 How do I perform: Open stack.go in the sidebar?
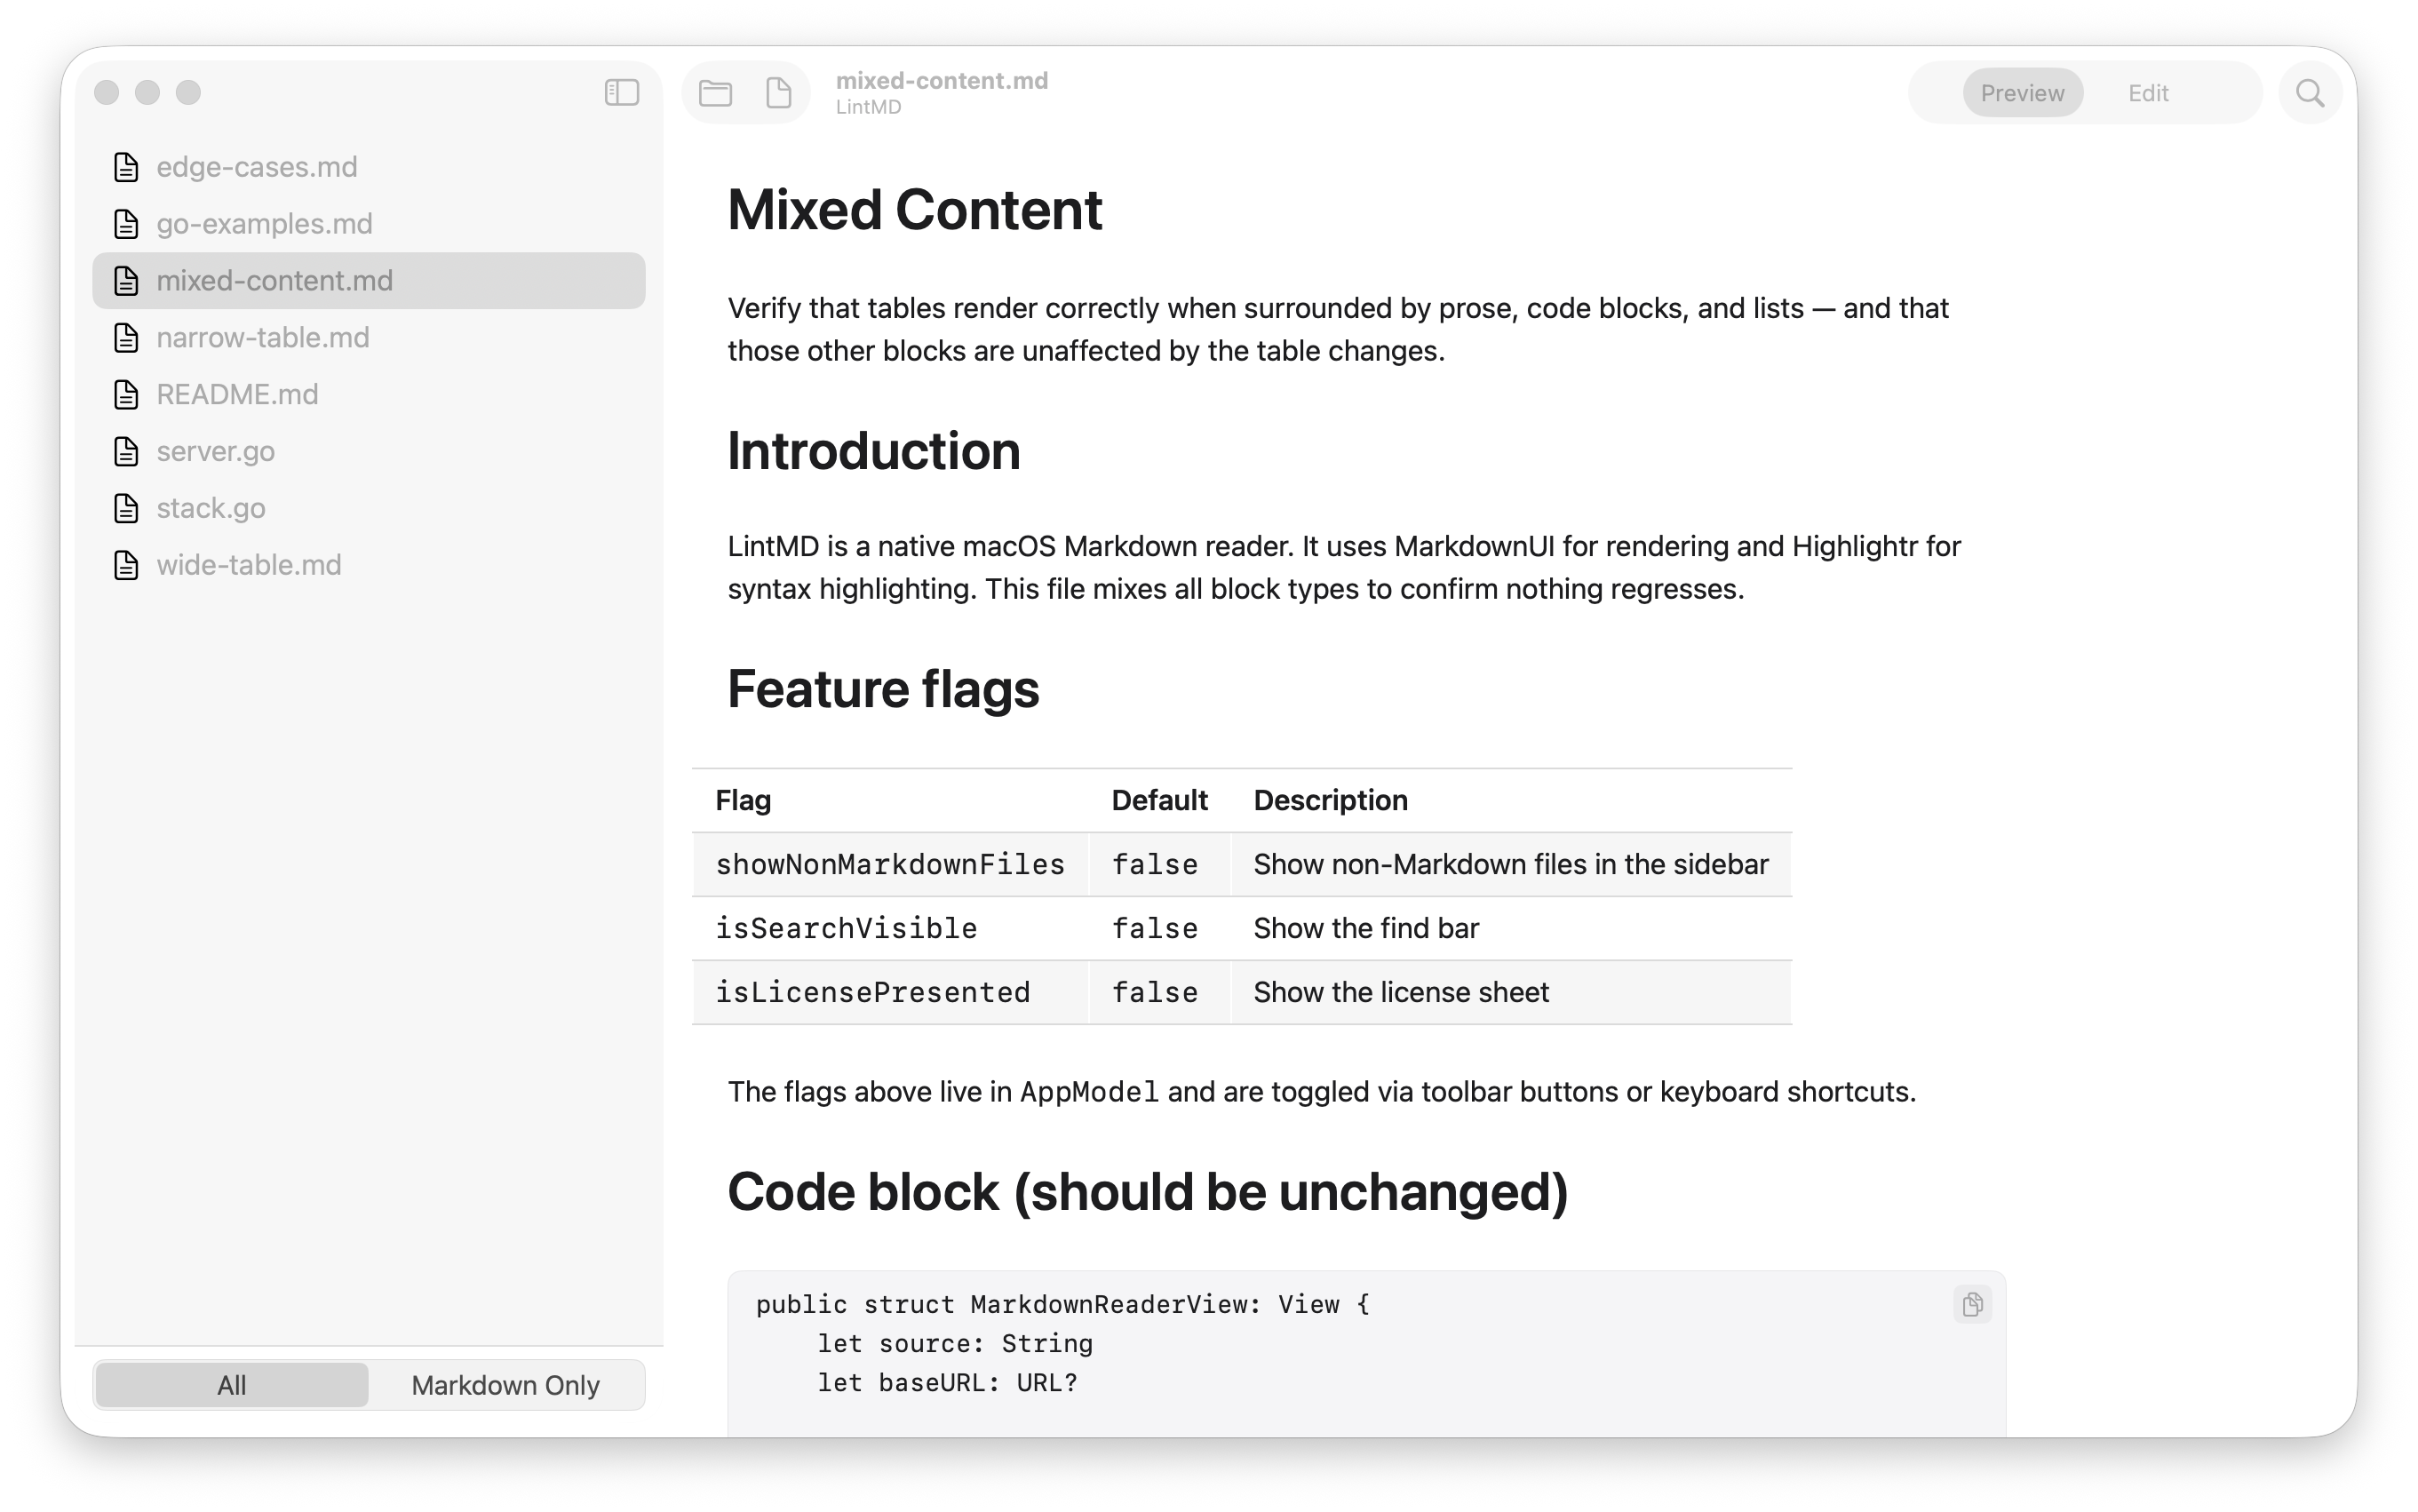pos(368,508)
